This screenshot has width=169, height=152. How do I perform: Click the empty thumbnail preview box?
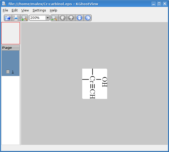10,33
